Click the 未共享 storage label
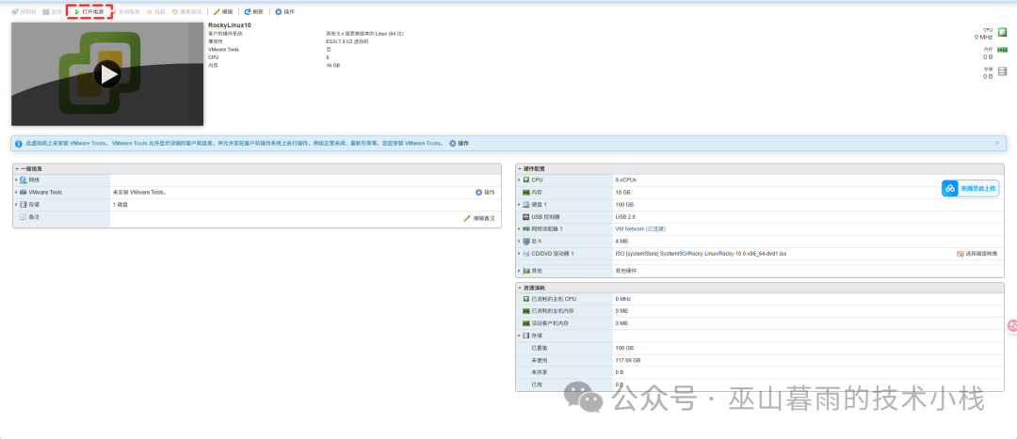The height and width of the screenshot is (439, 1017). point(538,372)
